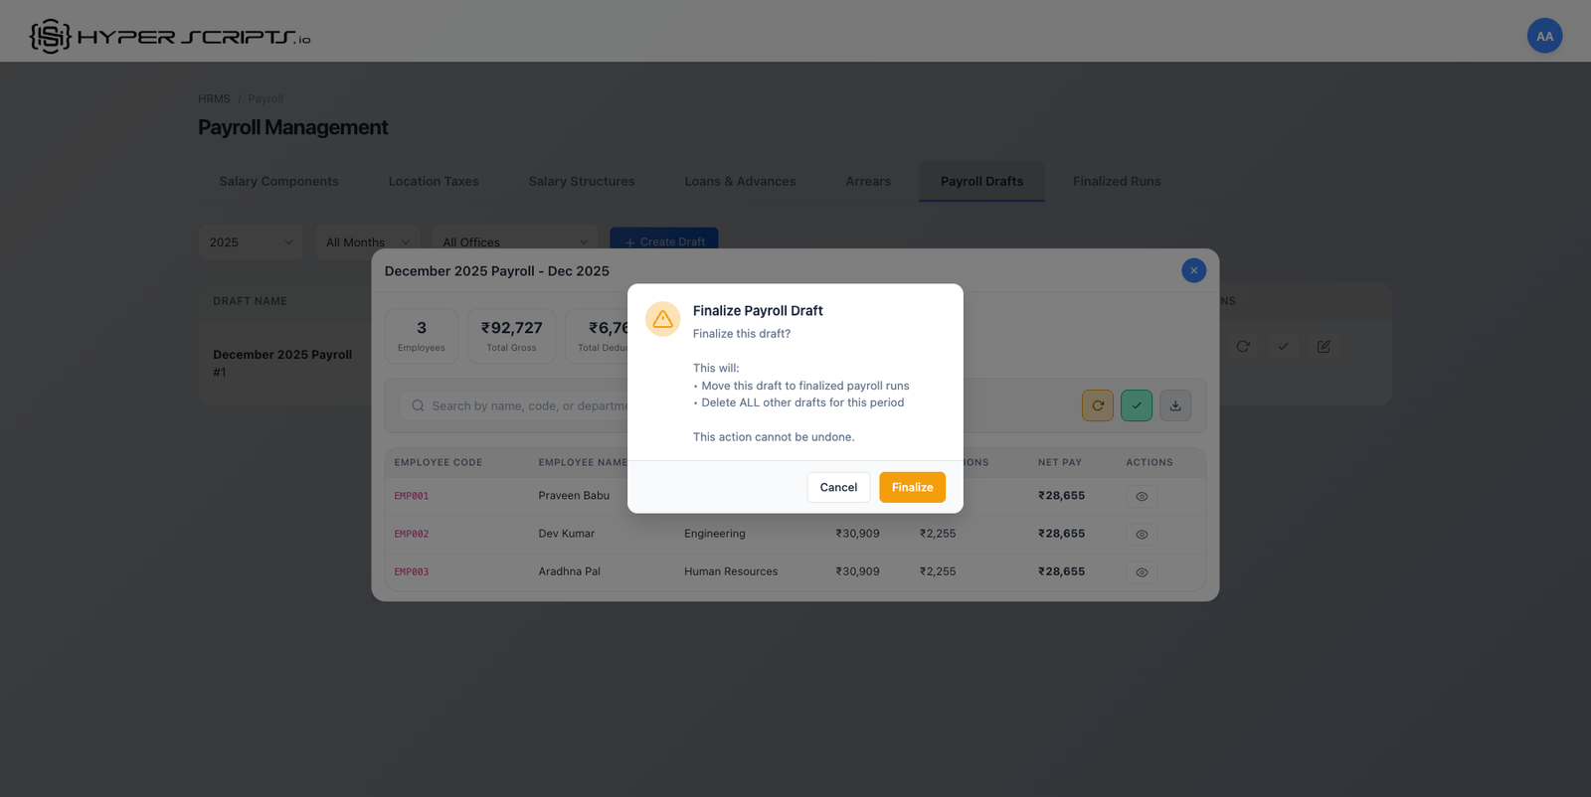1591x797 pixels.
Task: Close the December 2025 Payroll panel
Action: 1193,270
